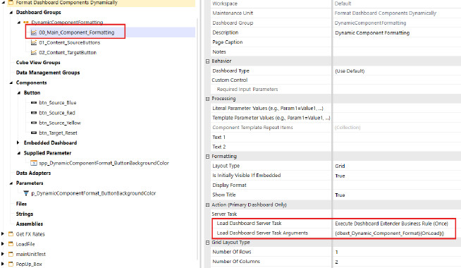Click the mainUnitTest folder icon
Image resolution: width=461 pixels, height=268 pixels.
coord(11,254)
